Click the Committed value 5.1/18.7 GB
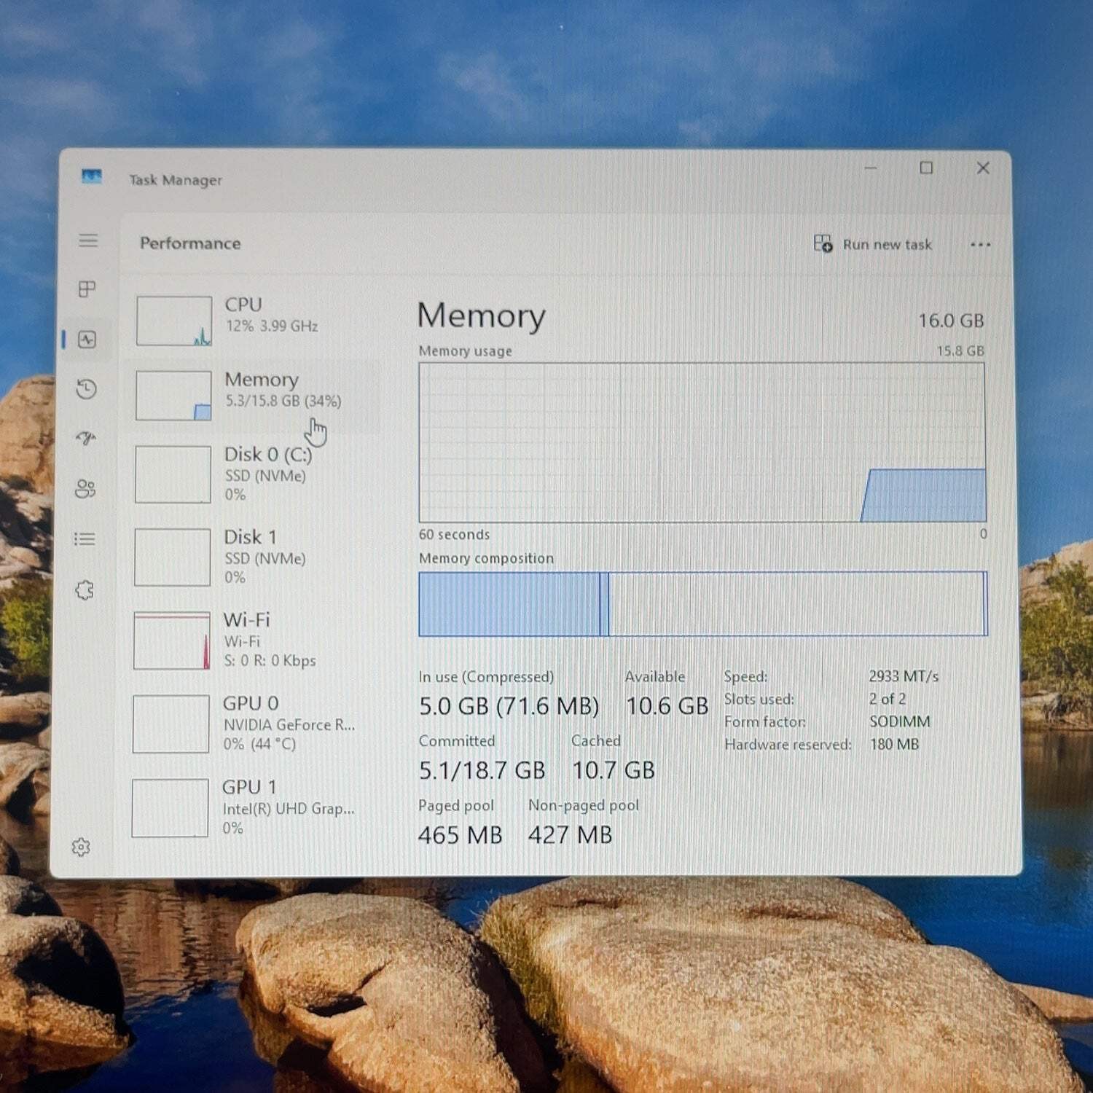The image size is (1093, 1093). point(482,770)
